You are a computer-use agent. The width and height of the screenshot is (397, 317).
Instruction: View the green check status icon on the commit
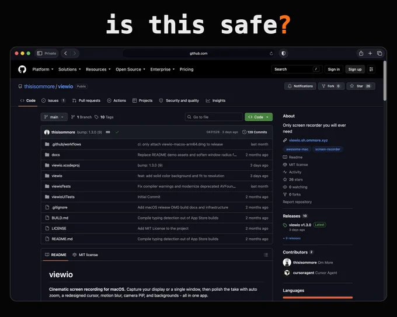click(117, 132)
